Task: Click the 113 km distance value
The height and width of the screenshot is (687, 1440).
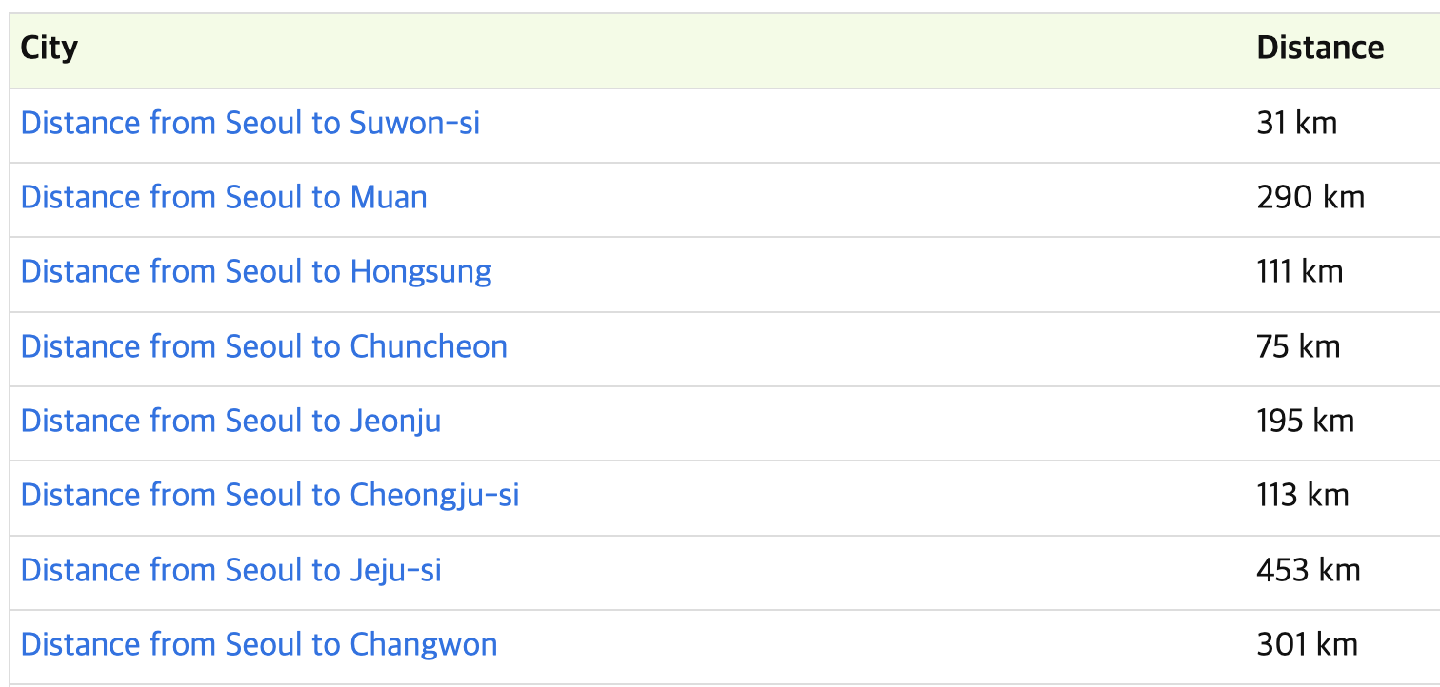Action: pyautogui.click(x=1302, y=495)
